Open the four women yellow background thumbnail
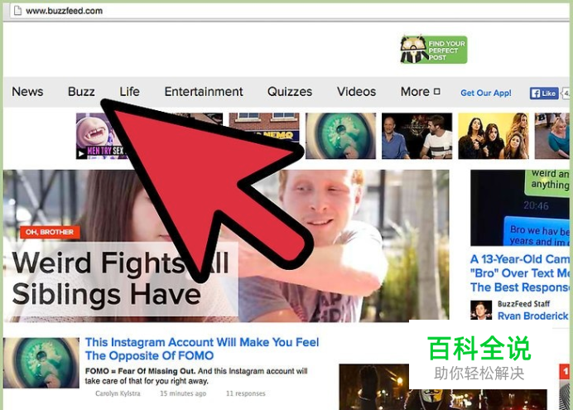This screenshot has width=573, height=410. [x=494, y=136]
